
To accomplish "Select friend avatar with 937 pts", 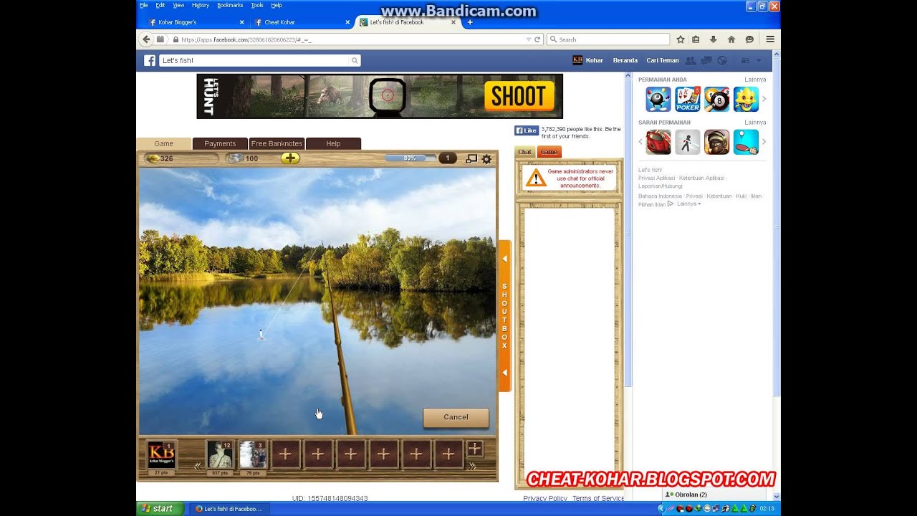I will [x=220, y=455].
